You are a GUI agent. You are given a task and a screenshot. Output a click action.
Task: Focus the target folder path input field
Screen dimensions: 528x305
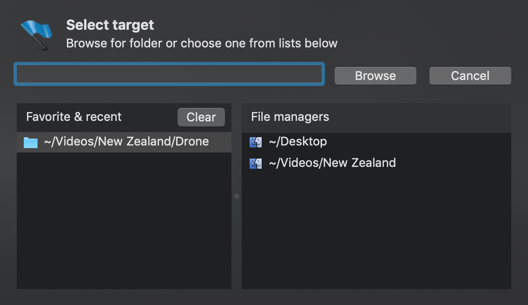click(169, 74)
